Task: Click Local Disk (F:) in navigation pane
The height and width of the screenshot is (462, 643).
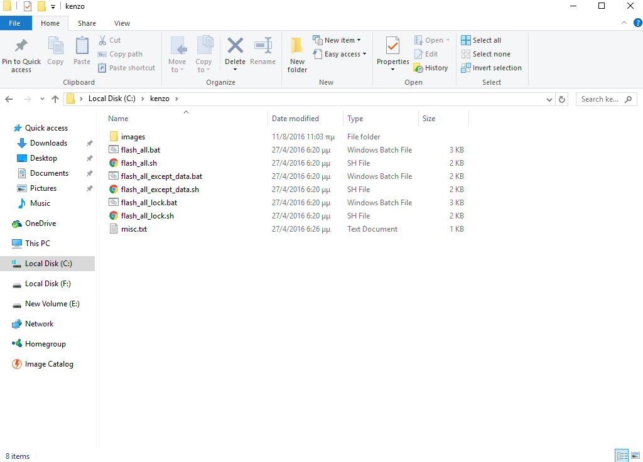Action: [48, 284]
